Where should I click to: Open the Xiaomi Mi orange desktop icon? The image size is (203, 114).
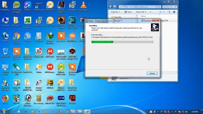point(72,37)
